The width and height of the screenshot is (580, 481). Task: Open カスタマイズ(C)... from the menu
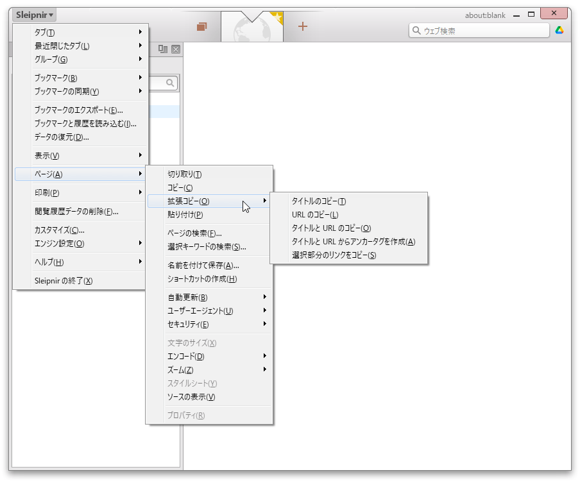pos(81,230)
